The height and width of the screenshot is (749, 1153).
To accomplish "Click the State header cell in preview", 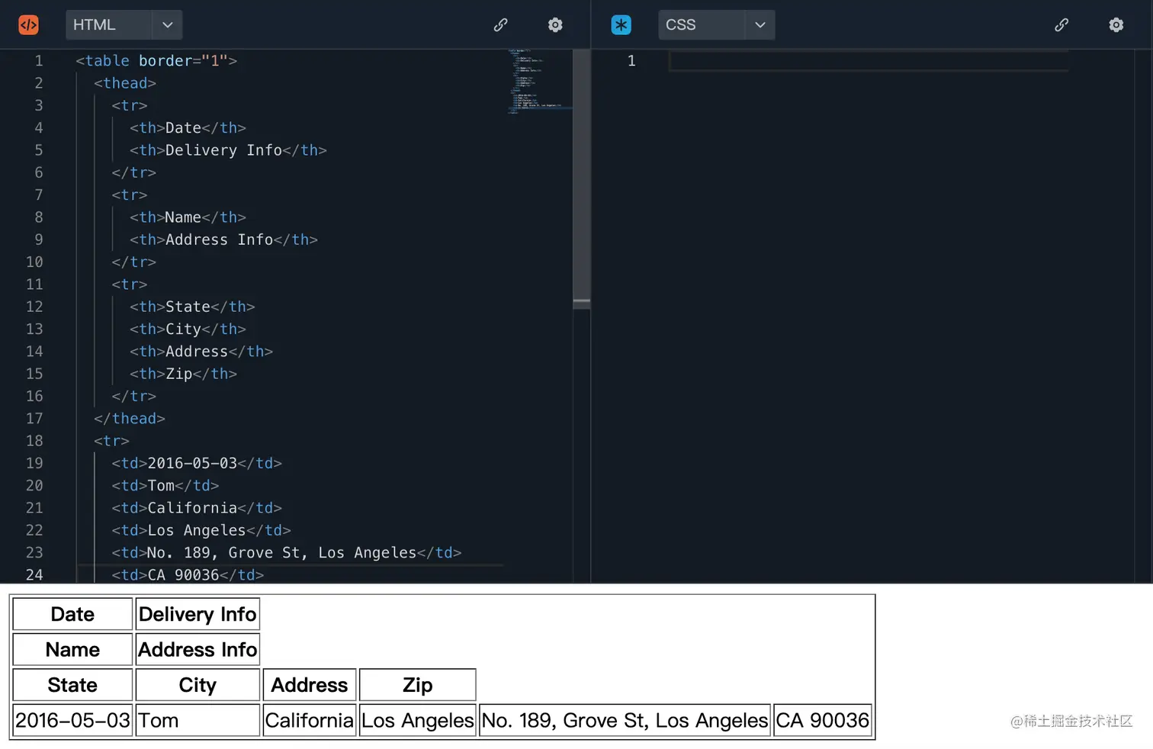I will (72, 685).
